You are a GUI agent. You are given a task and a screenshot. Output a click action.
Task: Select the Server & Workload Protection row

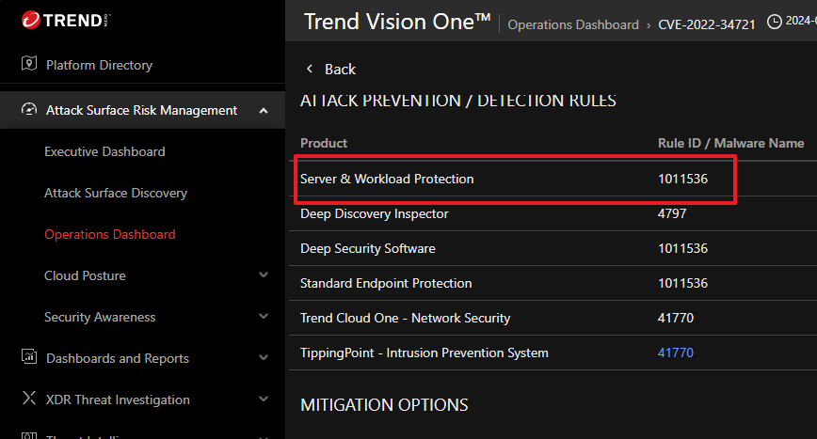click(x=387, y=179)
